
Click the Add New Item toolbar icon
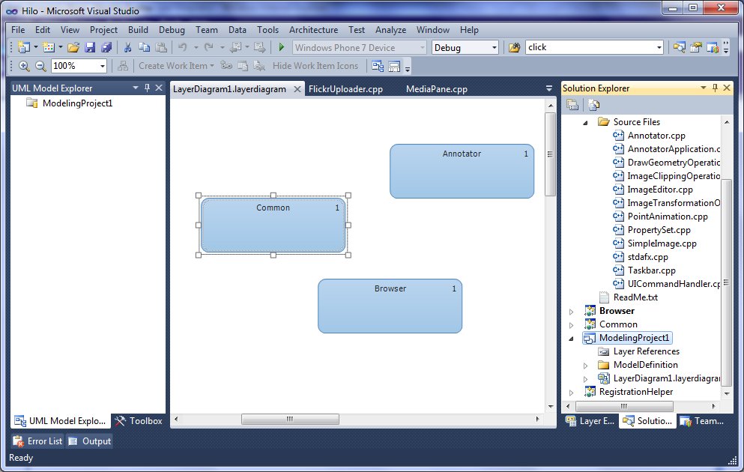(x=49, y=47)
